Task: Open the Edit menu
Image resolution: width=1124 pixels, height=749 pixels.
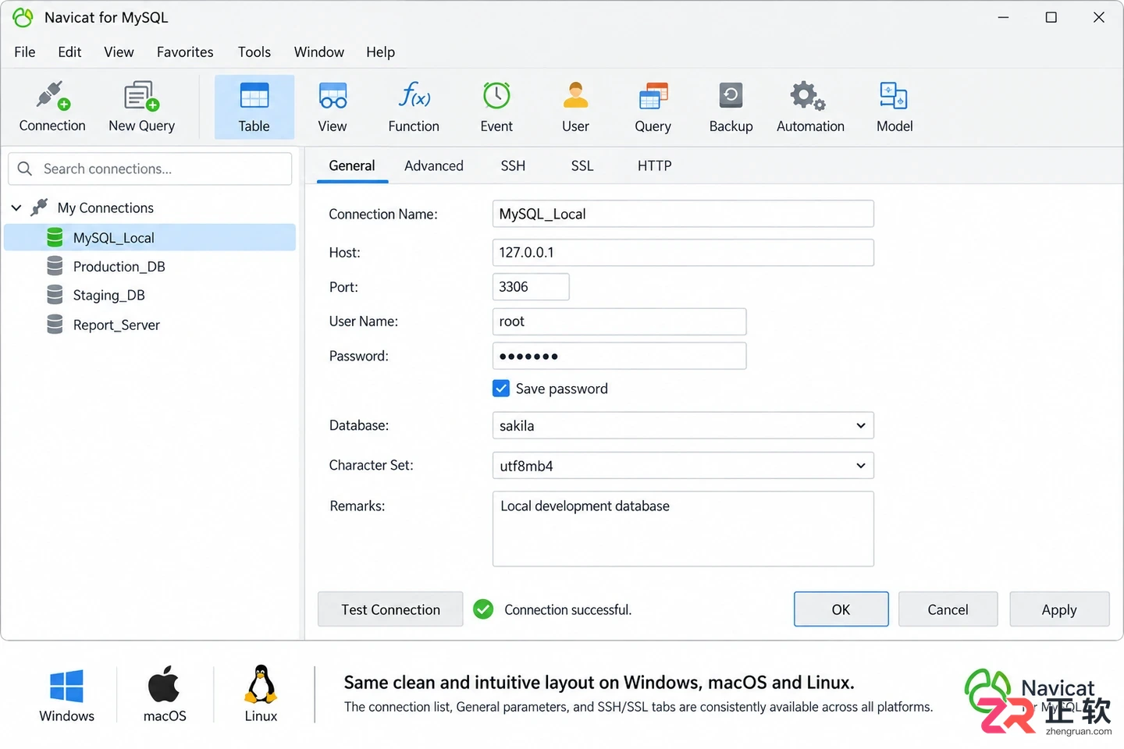Action: (x=69, y=52)
